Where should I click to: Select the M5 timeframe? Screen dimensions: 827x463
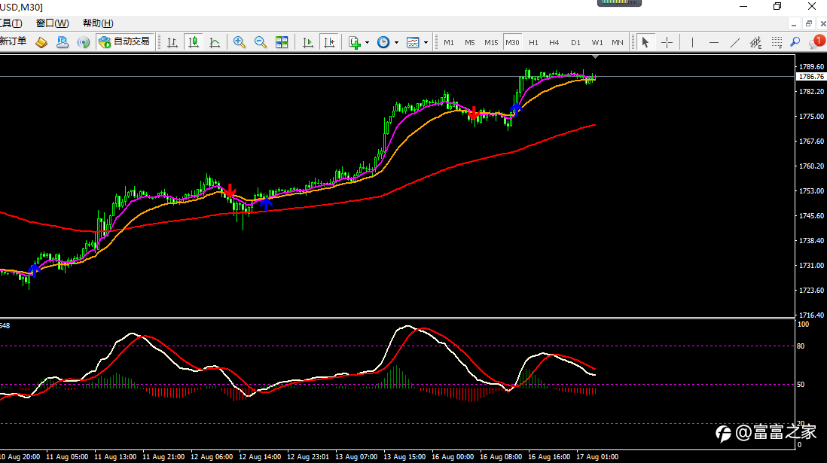(x=470, y=42)
